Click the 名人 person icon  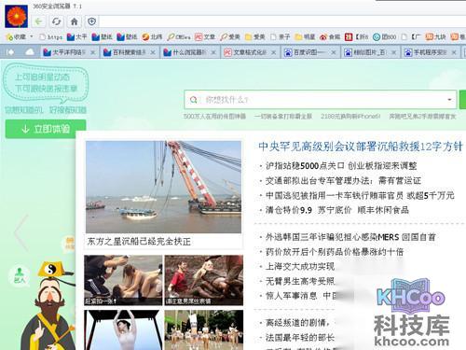pyautogui.click(x=20, y=275)
